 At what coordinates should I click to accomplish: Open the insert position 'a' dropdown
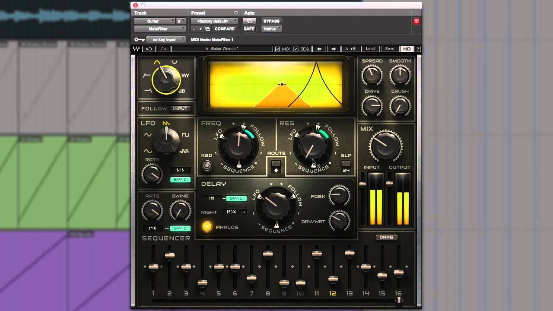181,21
